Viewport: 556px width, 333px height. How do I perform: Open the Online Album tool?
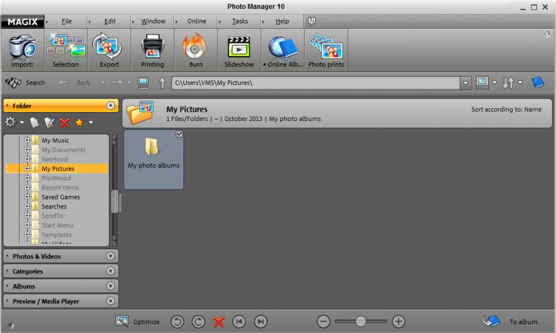(x=283, y=50)
